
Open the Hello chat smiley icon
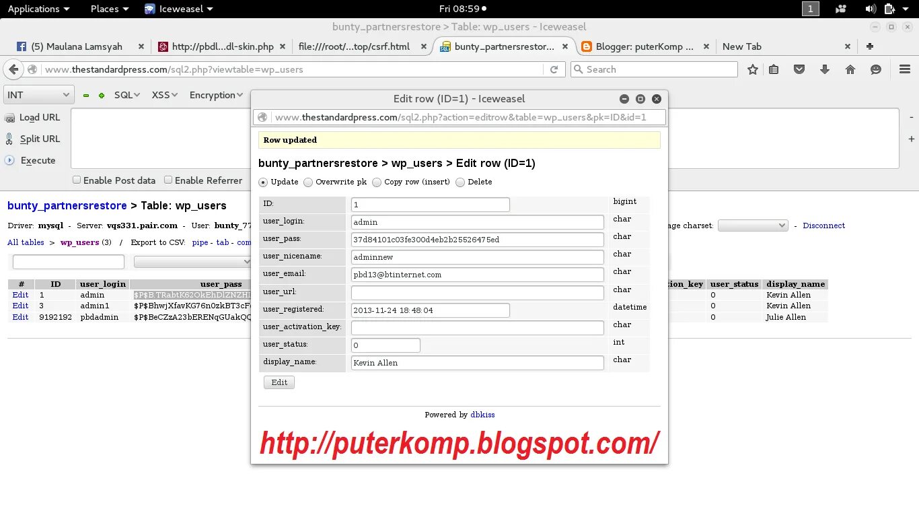coord(876,69)
